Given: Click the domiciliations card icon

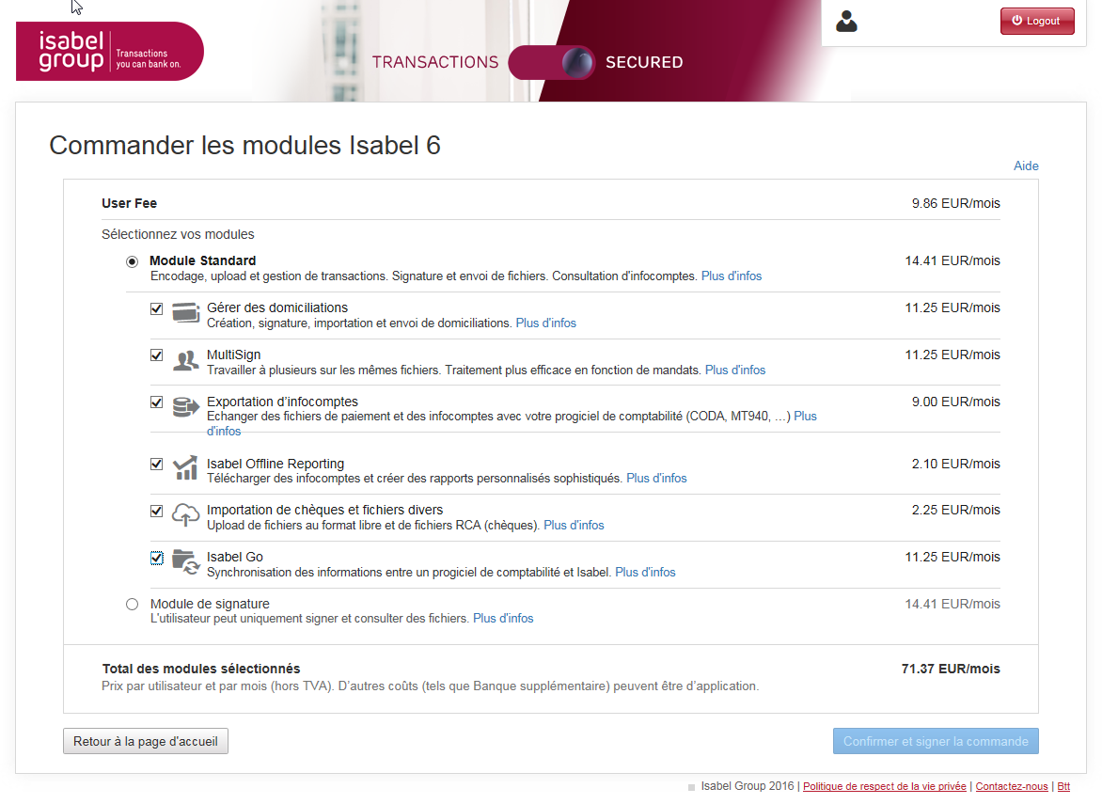Looking at the screenshot, I should pyautogui.click(x=185, y=313).
